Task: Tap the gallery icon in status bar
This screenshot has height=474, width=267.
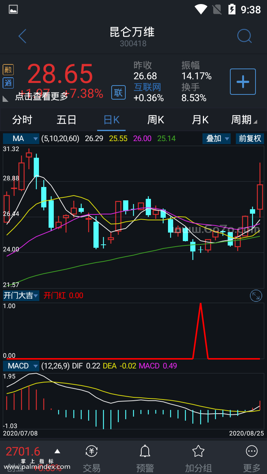Action: (13, 9)
